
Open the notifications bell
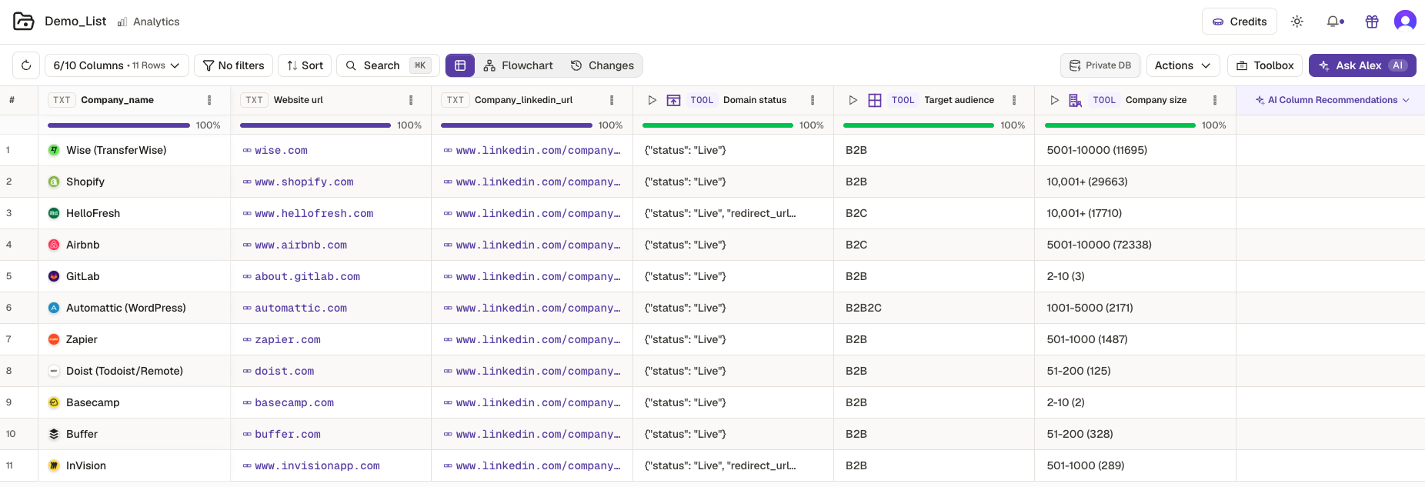click(1335, 22)
